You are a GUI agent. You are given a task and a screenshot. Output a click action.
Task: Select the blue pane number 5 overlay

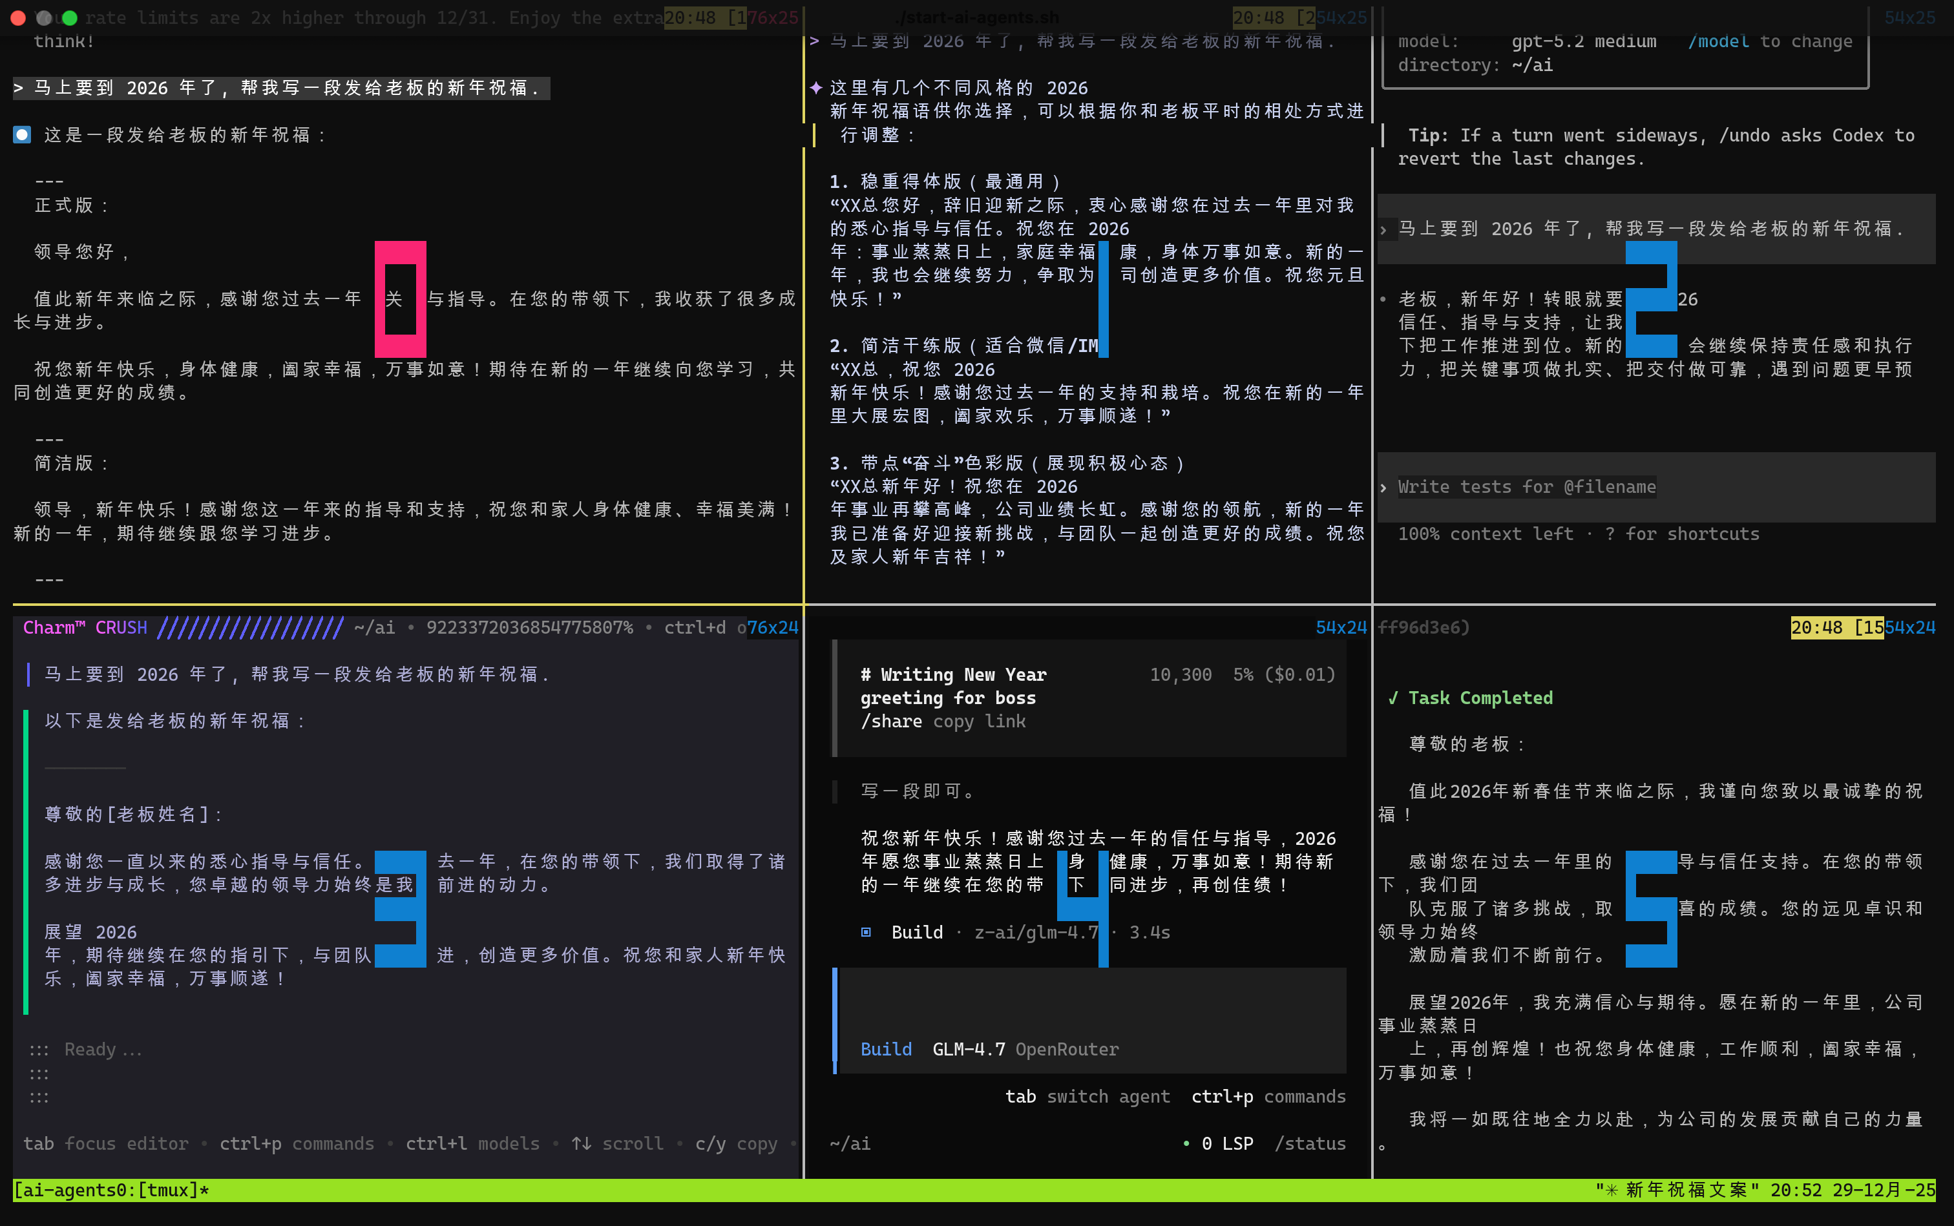1651,908
